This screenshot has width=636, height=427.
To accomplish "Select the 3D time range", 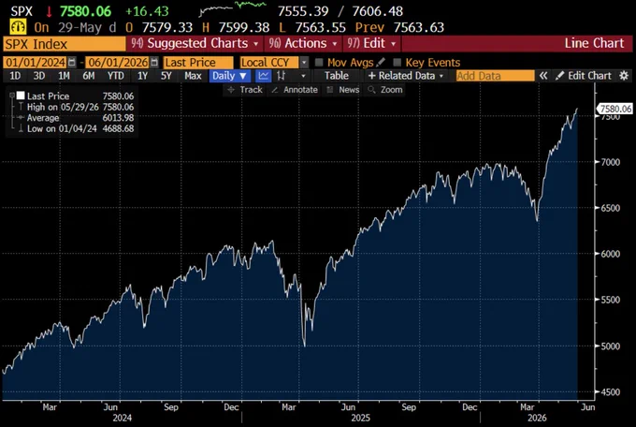I will (39, 76).
